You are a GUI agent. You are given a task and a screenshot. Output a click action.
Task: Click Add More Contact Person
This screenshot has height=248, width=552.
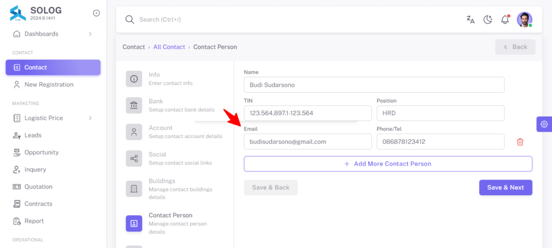388,164
